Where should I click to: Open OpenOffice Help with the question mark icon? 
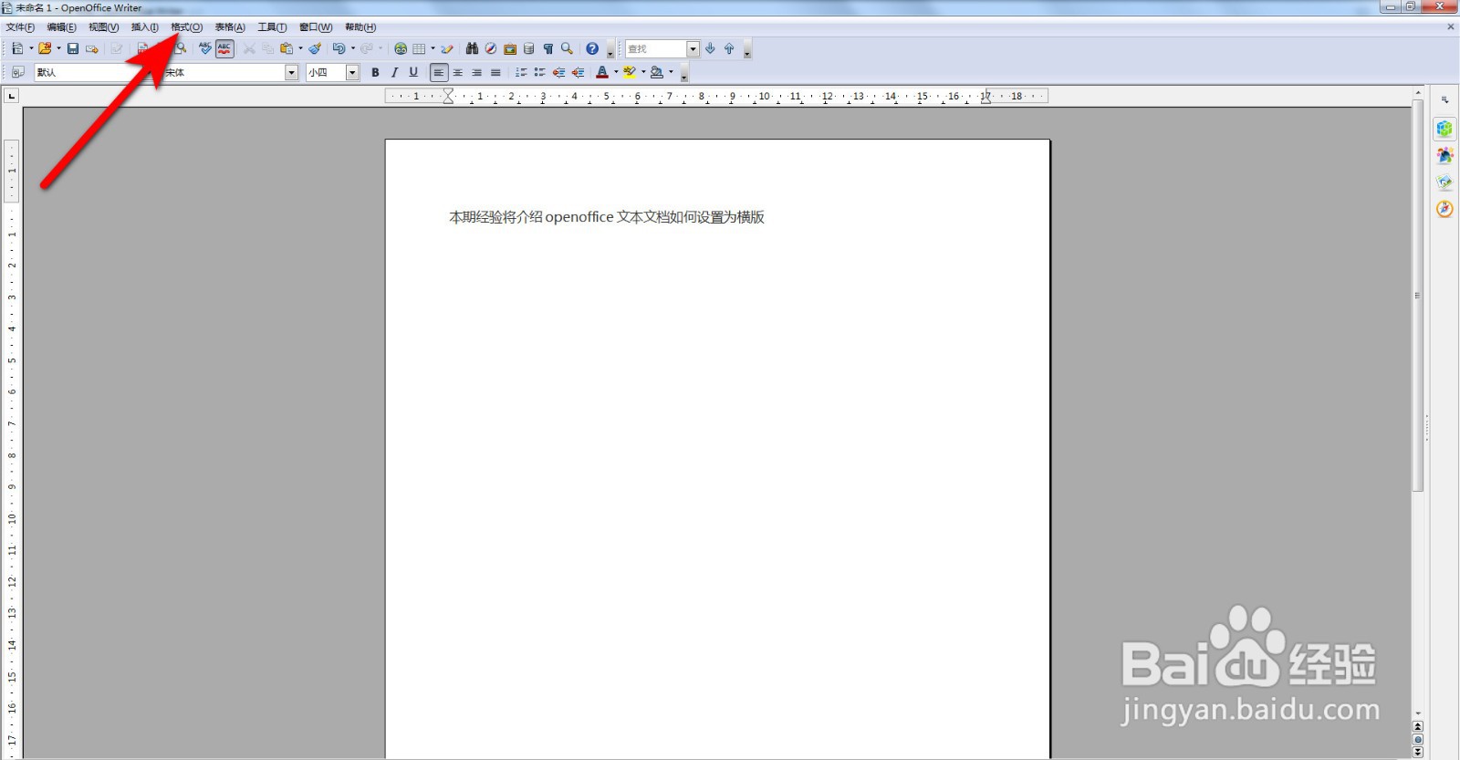[x=592, y=48]
